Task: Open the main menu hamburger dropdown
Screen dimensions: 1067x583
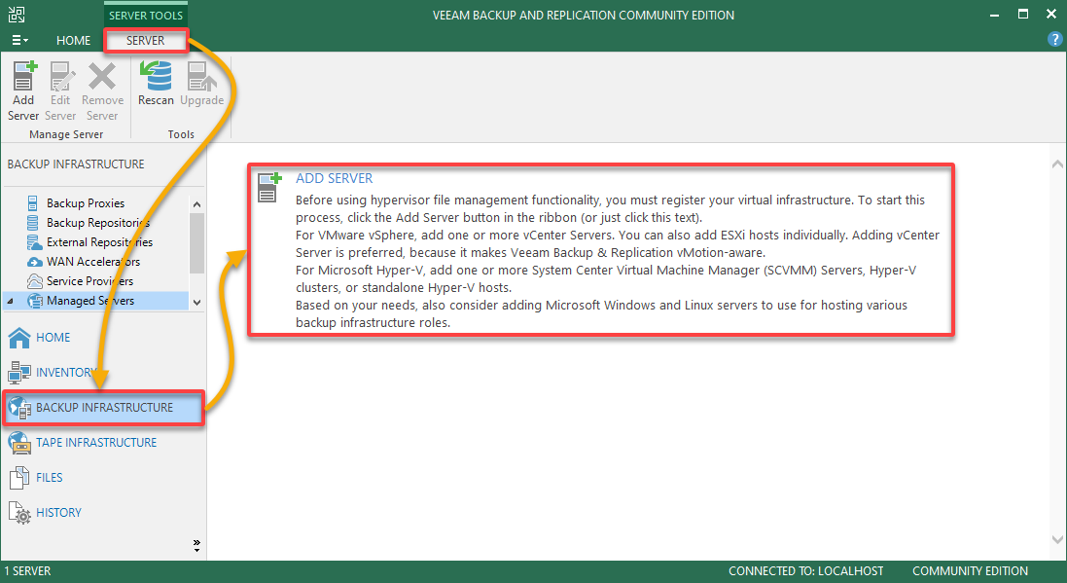Action: click(x=19, y=40)
